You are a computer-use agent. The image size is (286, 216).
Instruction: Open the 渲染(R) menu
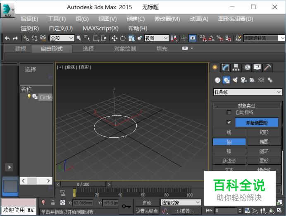(x=30, y=28)
